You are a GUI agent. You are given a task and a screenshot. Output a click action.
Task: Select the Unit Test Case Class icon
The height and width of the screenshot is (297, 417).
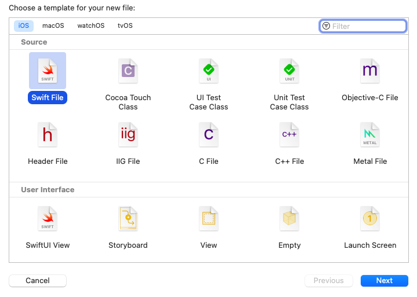pos(289,71)
